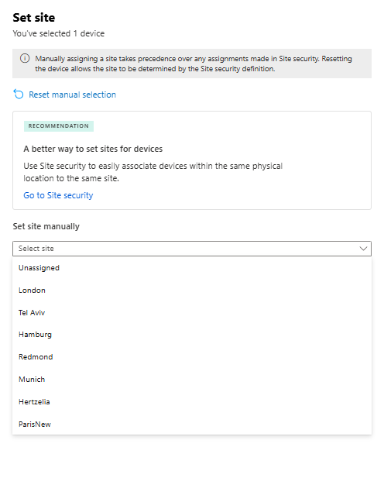Click the Set site manually label
Screen dimensions: 384x495
[x=46, y=226]
